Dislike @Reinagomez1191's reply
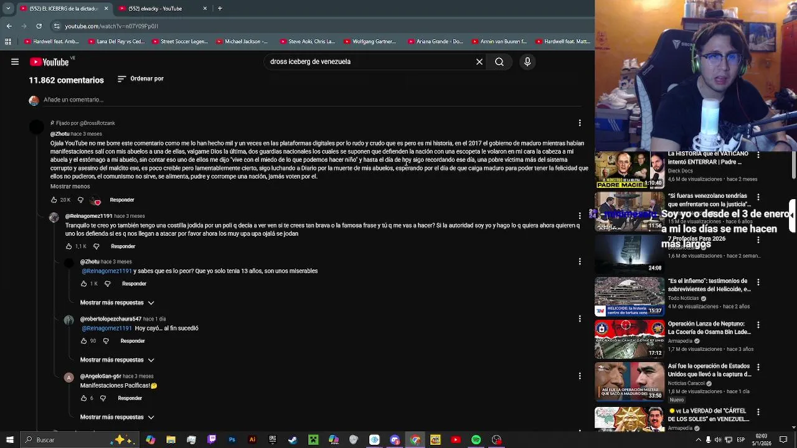797x448 pixels. pyautogui.click(x=96, y=246)
